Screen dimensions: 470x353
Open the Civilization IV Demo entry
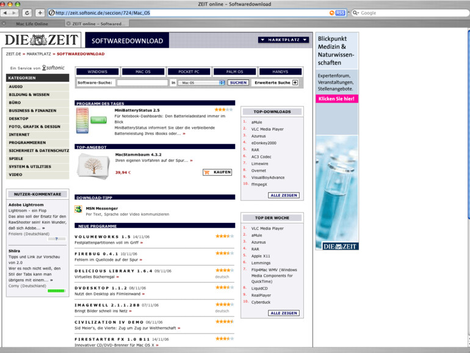109,322
